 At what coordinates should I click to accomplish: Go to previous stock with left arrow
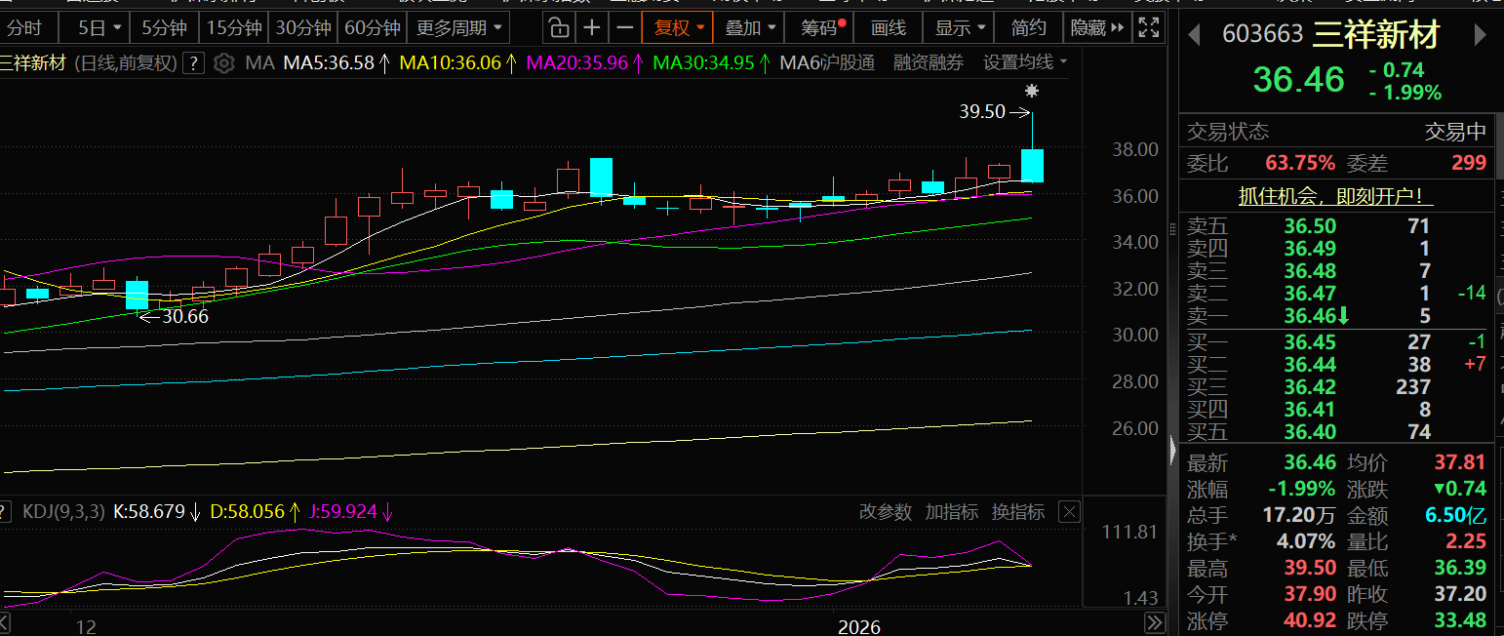[x=1193, y=35]
